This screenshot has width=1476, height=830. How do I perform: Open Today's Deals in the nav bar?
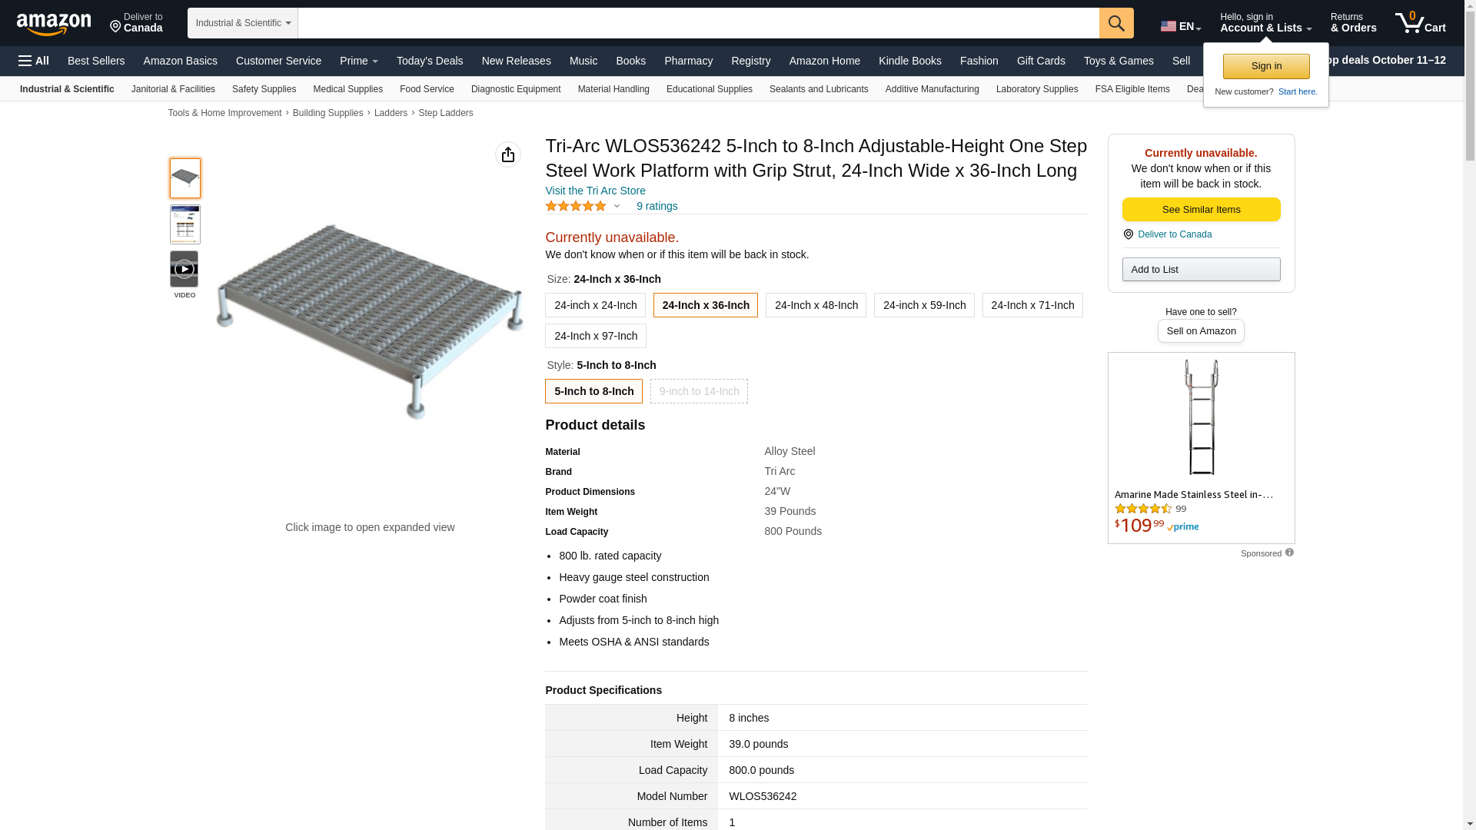tap(430, 61)
